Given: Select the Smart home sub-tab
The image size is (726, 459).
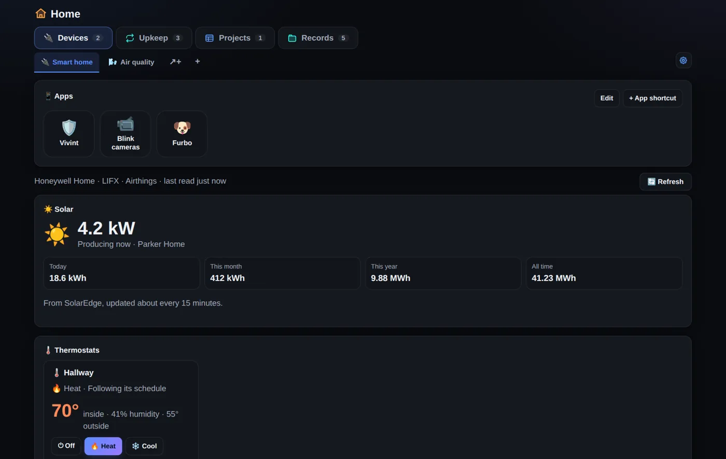Looking at the screenshot, I should coord(67,62).
